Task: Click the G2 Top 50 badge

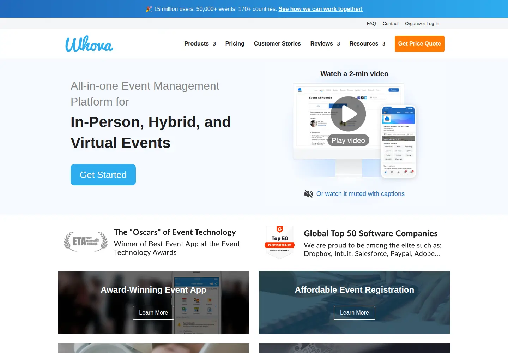Action: (x=280, y=242)
